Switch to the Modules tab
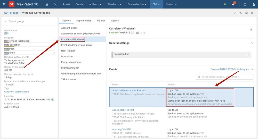This screenshot has width=258, height=139. [x=66, y=21]
